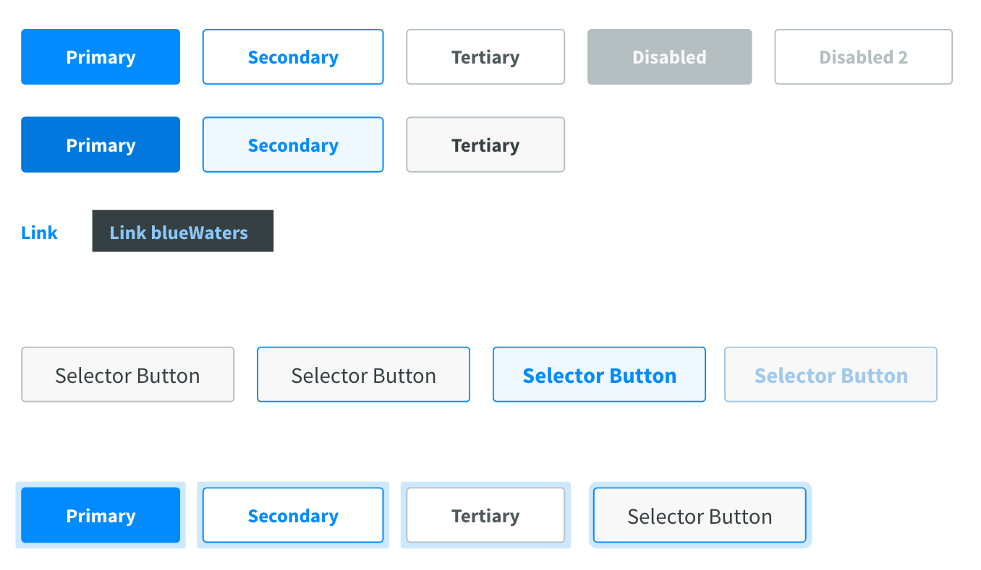Click the blue Link text
The image size is (981, 570).
coord(38,232)
